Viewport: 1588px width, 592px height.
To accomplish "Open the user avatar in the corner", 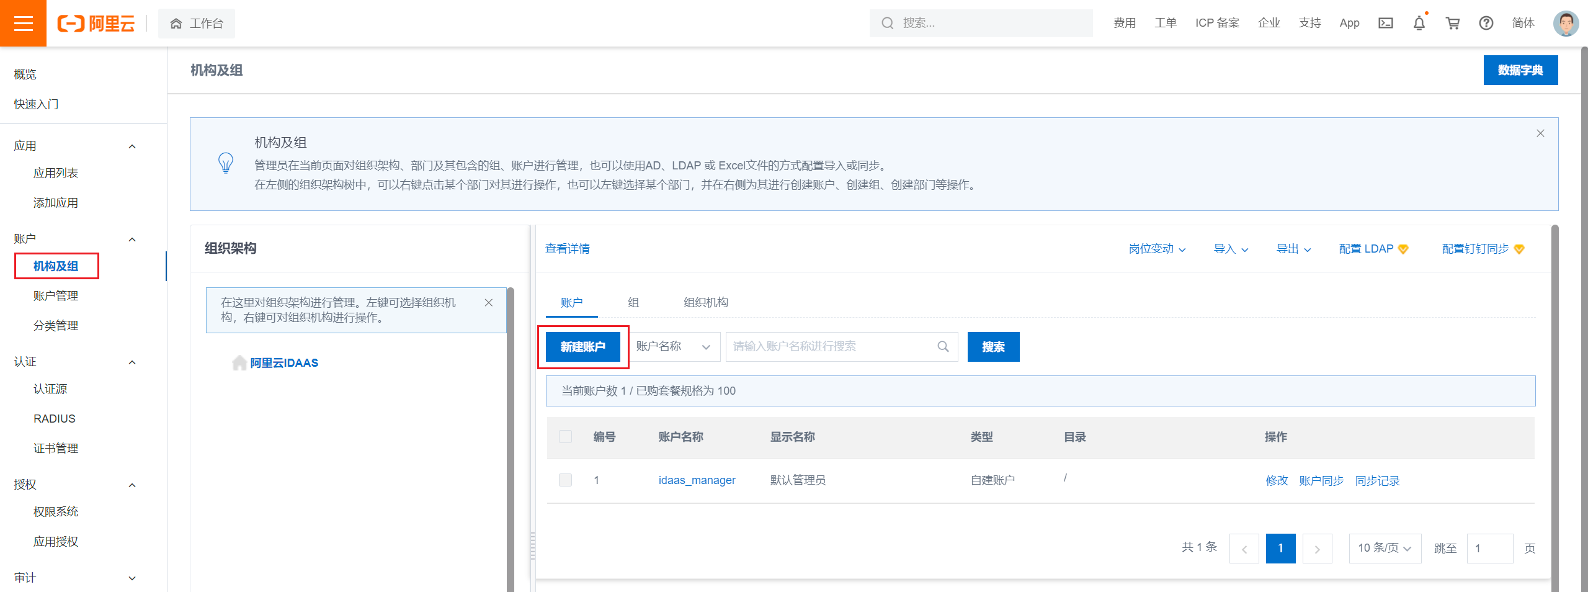I will click(1566, 23).
